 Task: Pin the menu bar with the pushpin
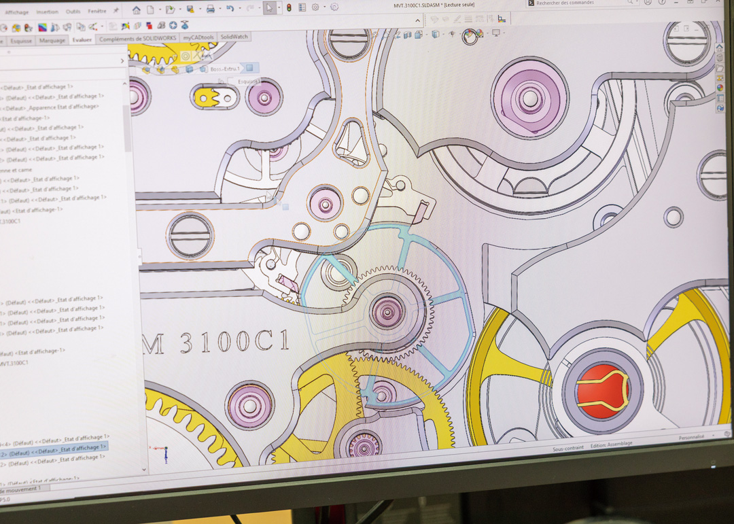(x=116, y=10)
